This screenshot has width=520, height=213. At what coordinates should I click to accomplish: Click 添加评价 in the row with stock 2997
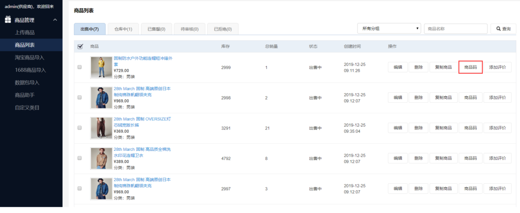pos(497,188)
